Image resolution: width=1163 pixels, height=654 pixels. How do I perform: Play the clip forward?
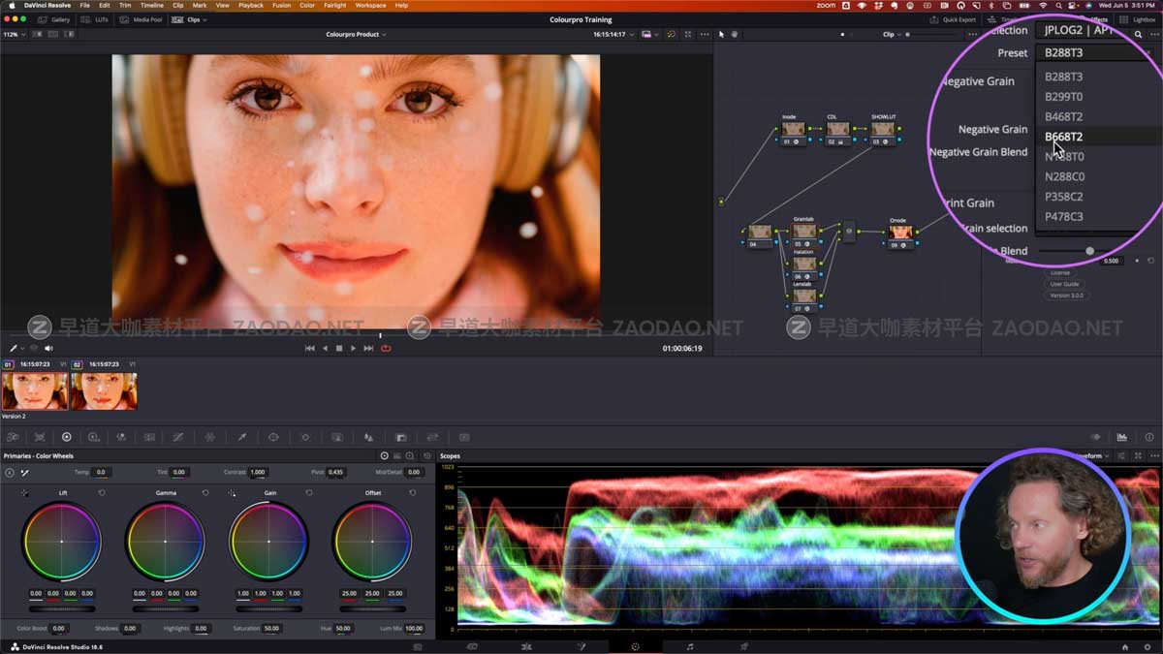click(353, 348)
